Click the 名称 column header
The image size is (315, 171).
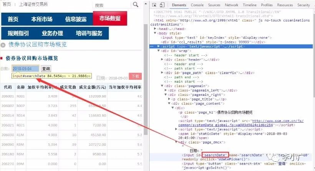tap(21, 87)
